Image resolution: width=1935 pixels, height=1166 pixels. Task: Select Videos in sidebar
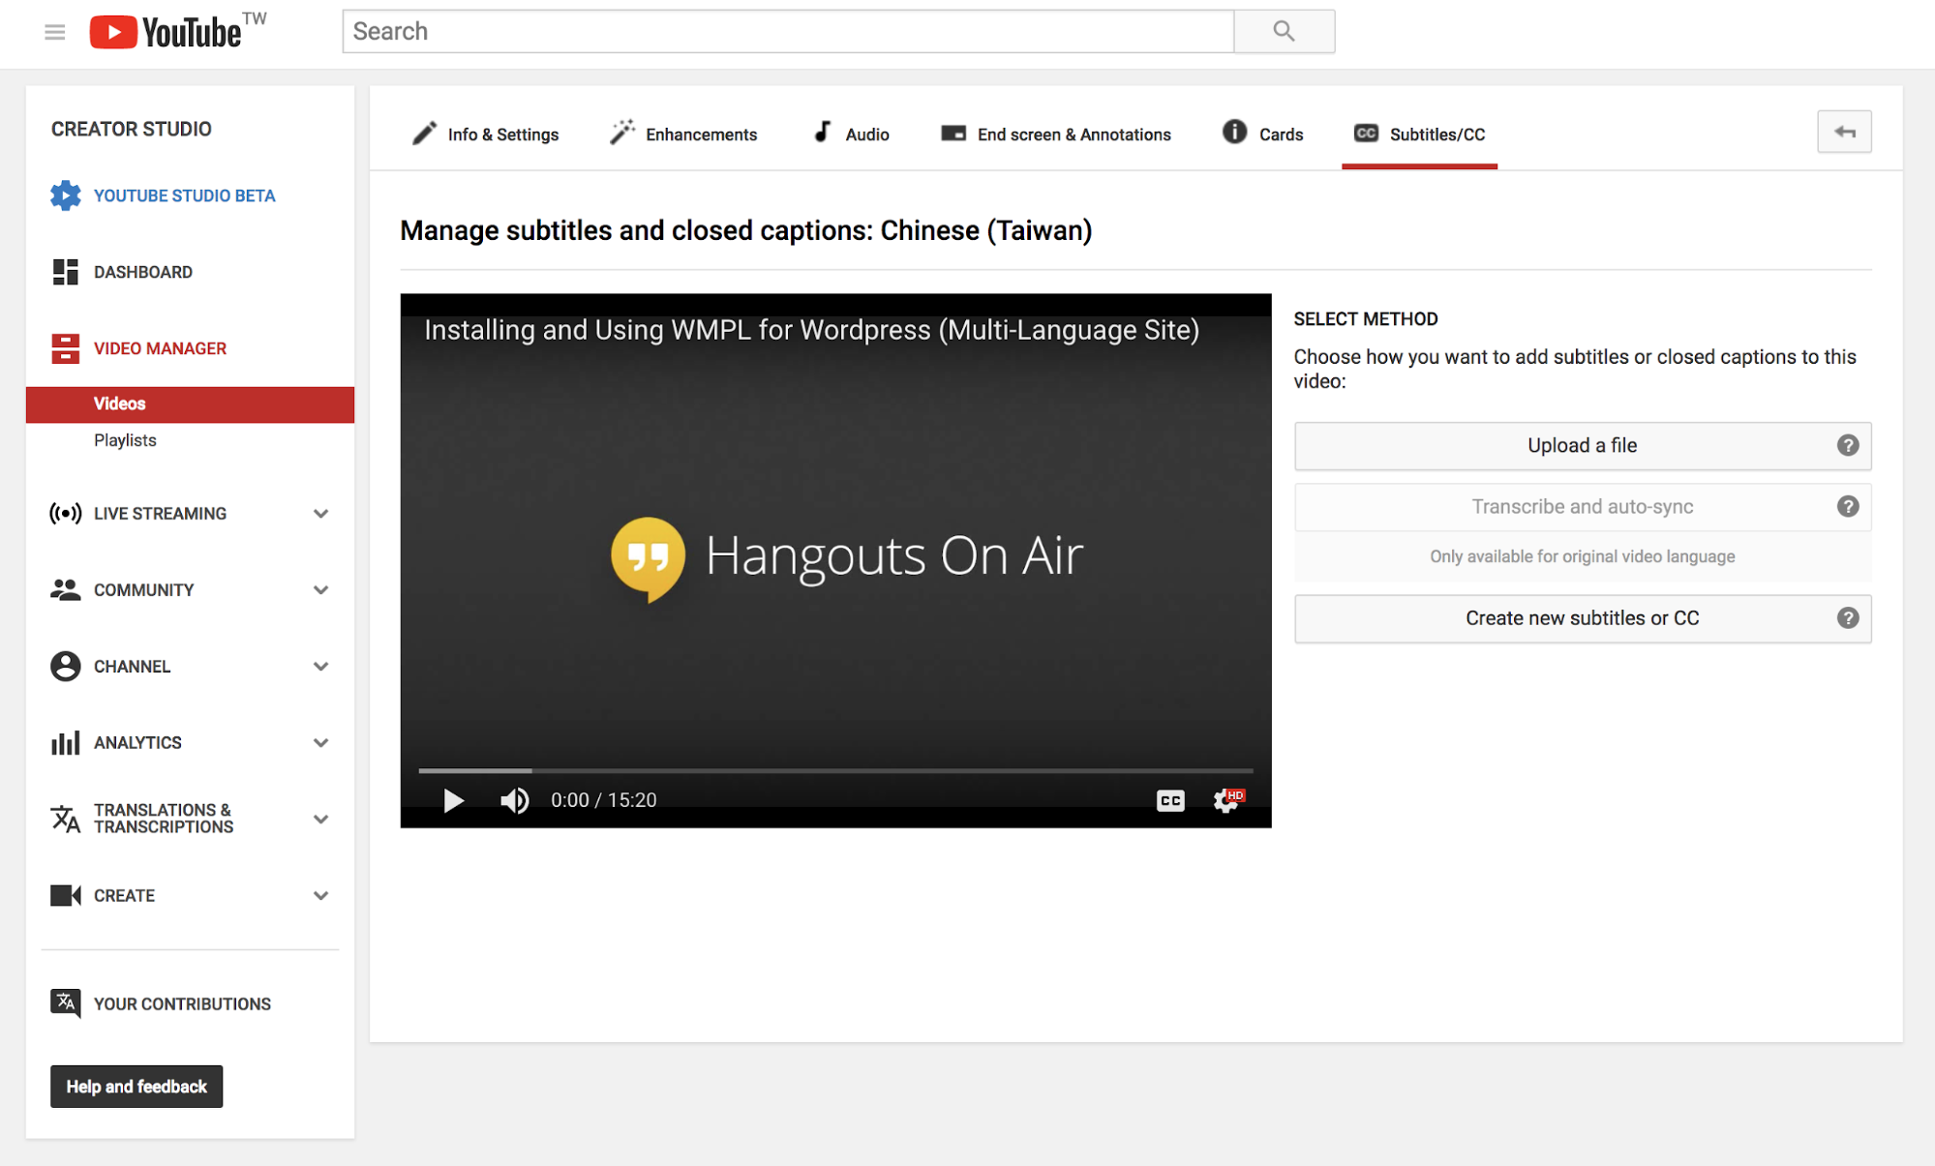pos(190,404)
